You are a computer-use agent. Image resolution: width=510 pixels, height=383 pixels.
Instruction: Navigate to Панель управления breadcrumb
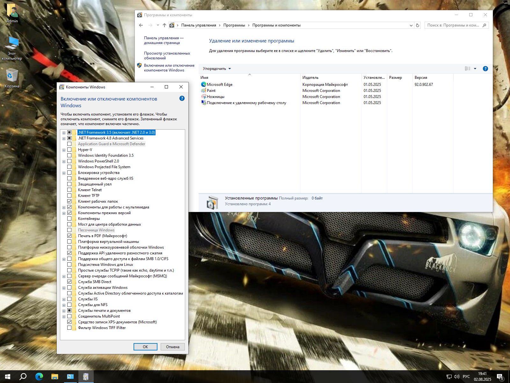(x=199, y=25)
